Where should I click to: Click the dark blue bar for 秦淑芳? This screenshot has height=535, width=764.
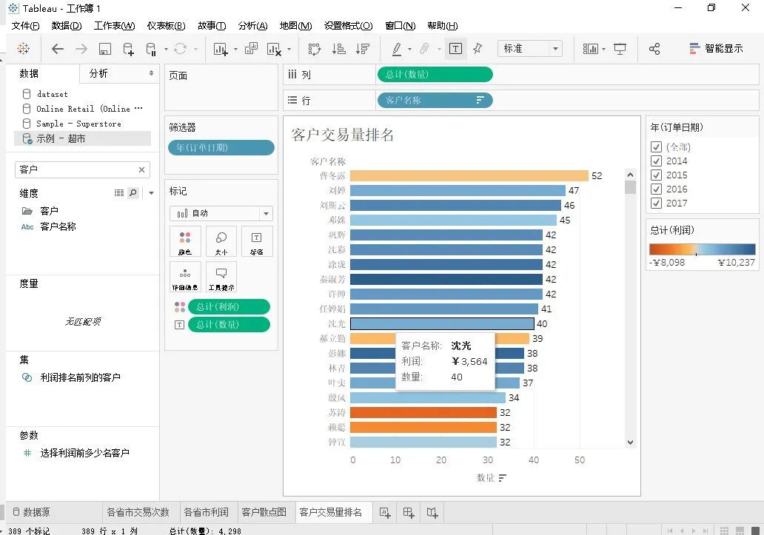446,280
